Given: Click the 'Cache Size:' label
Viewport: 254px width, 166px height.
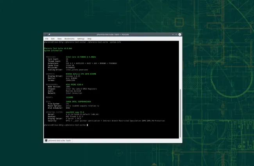Looking at the screenshot, I should pyautogui.click(x=53, y=65).
